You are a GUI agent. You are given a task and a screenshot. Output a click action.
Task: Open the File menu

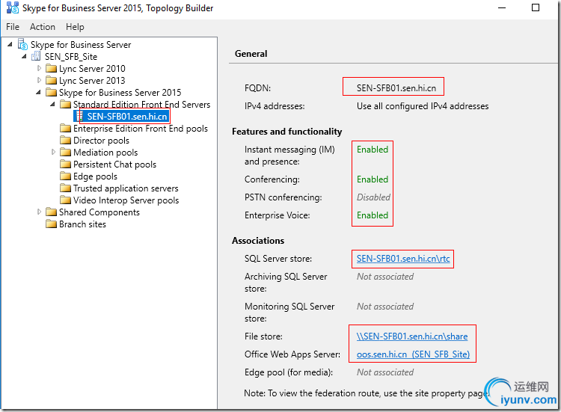(x=13, y=27)
